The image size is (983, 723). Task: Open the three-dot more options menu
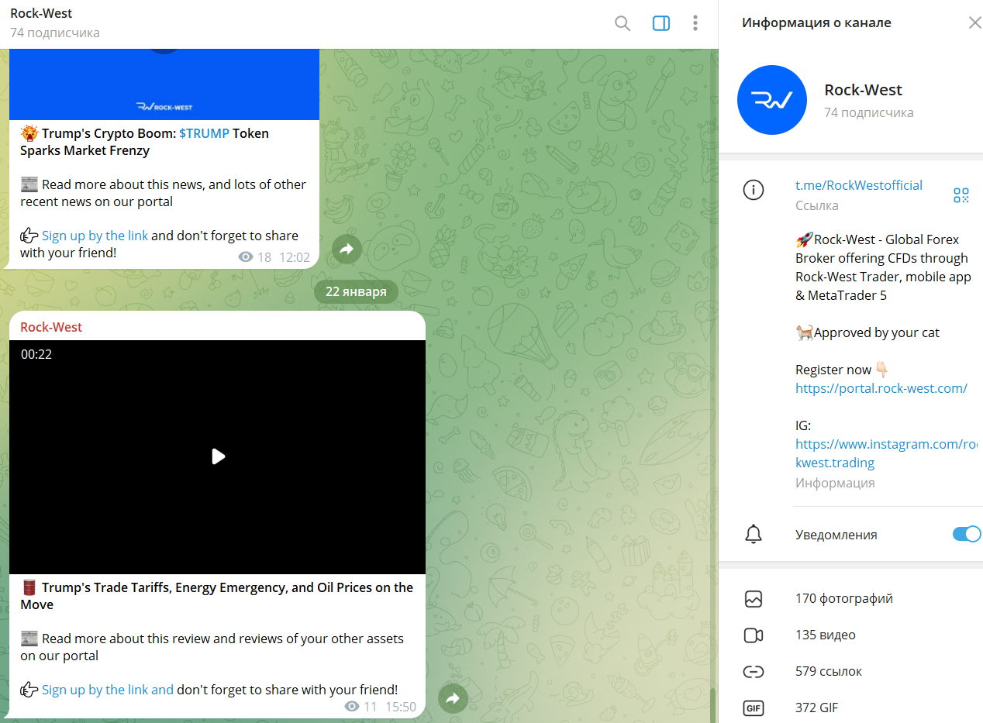point(695,23)
